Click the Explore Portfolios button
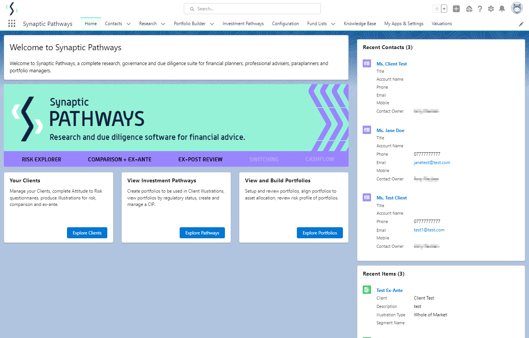The image size is (529, 338). click(x=320, y=233)
